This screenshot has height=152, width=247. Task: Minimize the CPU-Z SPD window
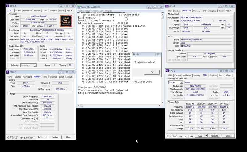[x=221, y=71]
